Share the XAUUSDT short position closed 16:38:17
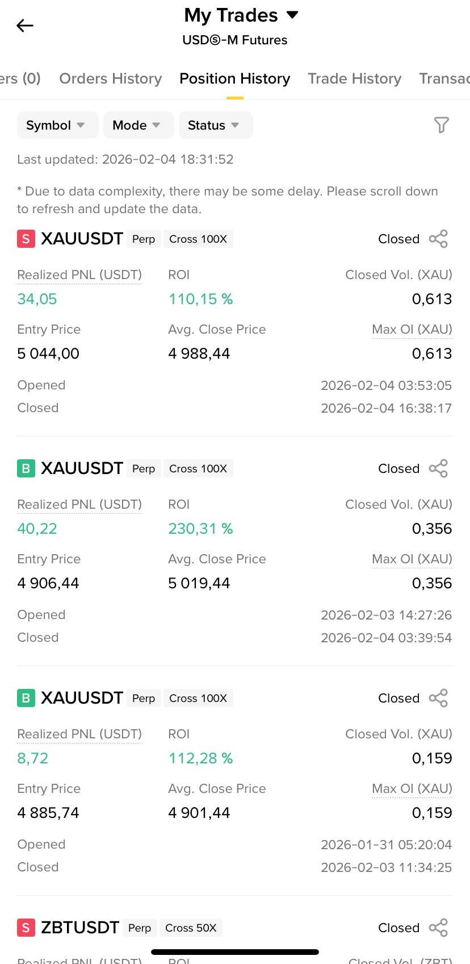 [438, 239]
